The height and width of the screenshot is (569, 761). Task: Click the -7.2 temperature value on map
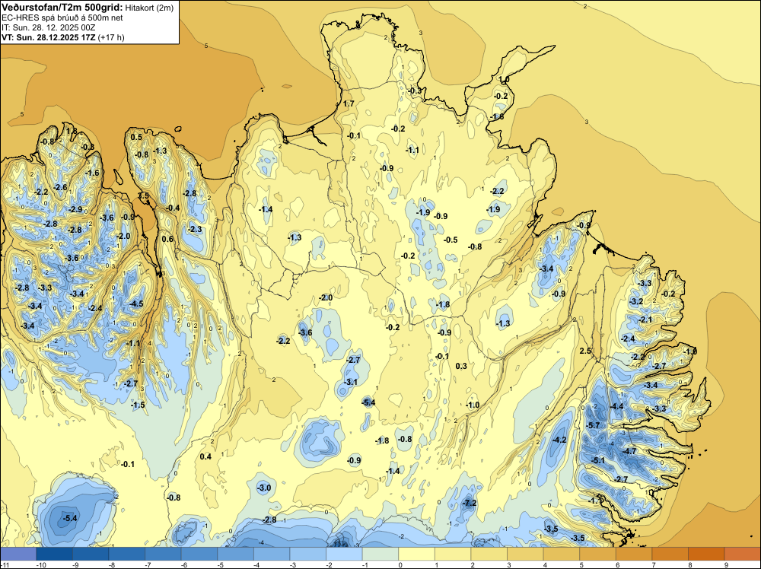click(x=469, y=503)
